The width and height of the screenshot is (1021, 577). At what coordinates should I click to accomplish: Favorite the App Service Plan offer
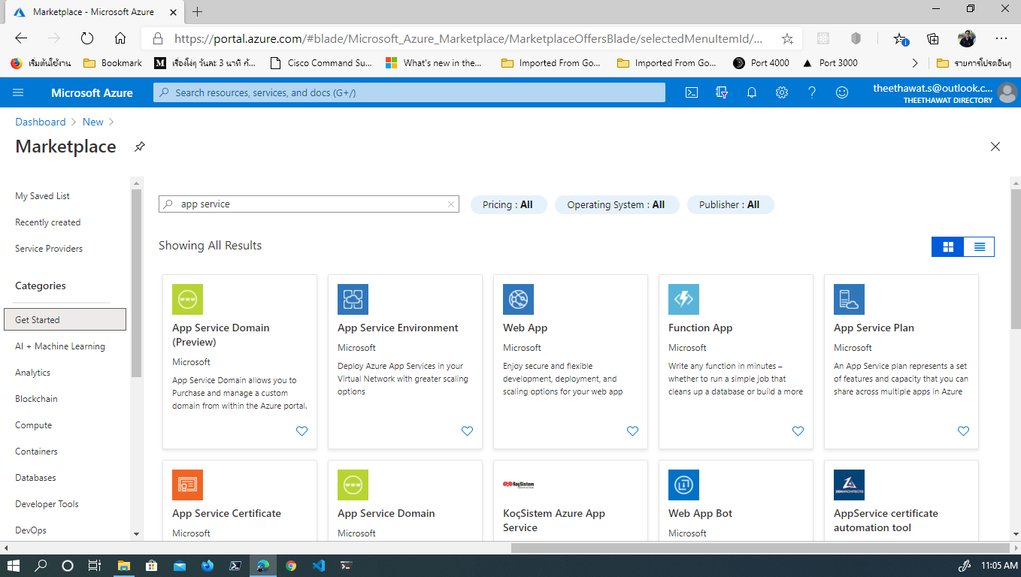point(963,431)
